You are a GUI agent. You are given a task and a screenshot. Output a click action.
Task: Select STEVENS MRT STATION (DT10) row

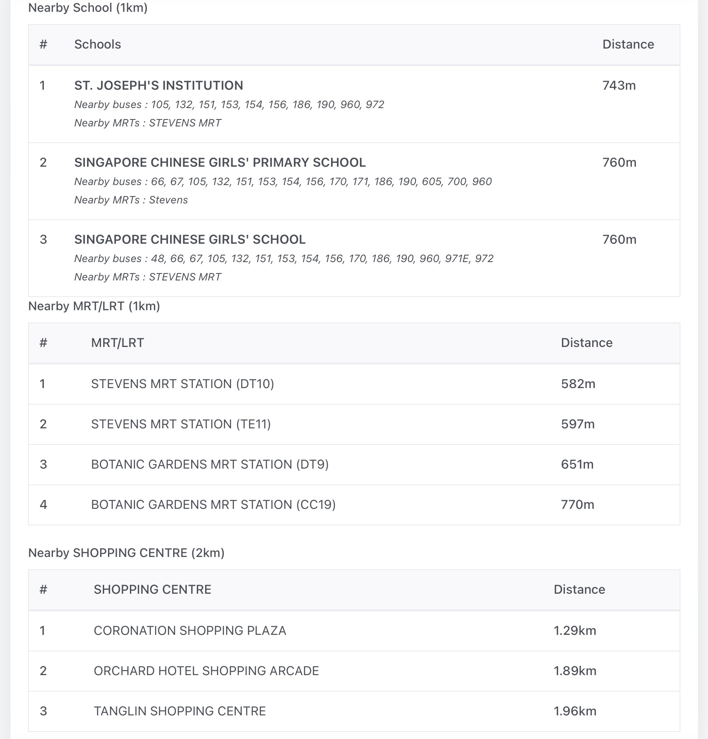[x=182, y=384]
